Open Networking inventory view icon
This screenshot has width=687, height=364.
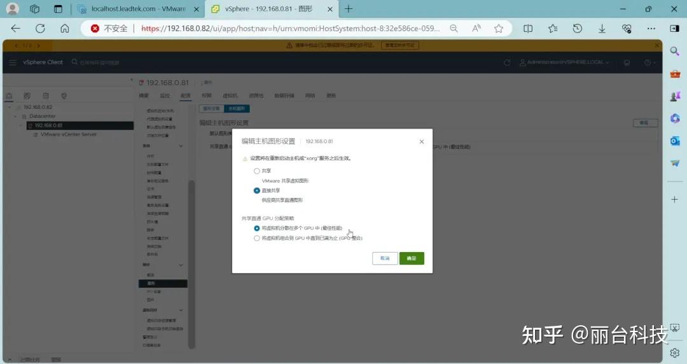[64, 95]
